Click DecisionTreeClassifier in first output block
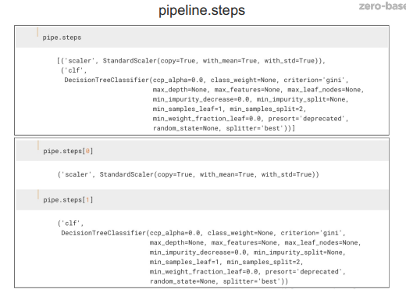The width and height of the screenshot is (406, 297). pos(107,80)
